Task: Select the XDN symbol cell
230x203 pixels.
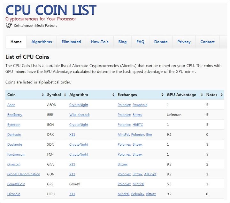Action: click(50, 144)
